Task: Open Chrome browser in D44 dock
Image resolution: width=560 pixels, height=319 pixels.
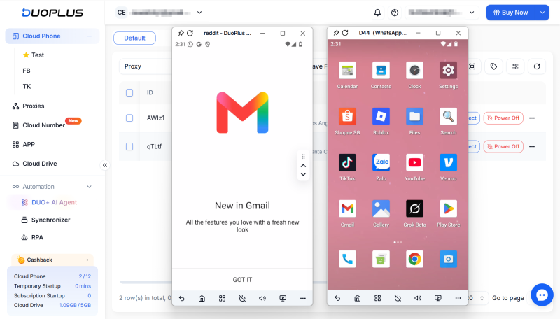Action: coord(414,259)
